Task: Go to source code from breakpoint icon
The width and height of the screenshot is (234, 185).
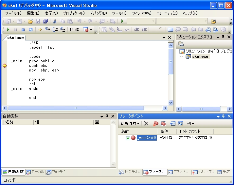Action: tap(173, 124)
